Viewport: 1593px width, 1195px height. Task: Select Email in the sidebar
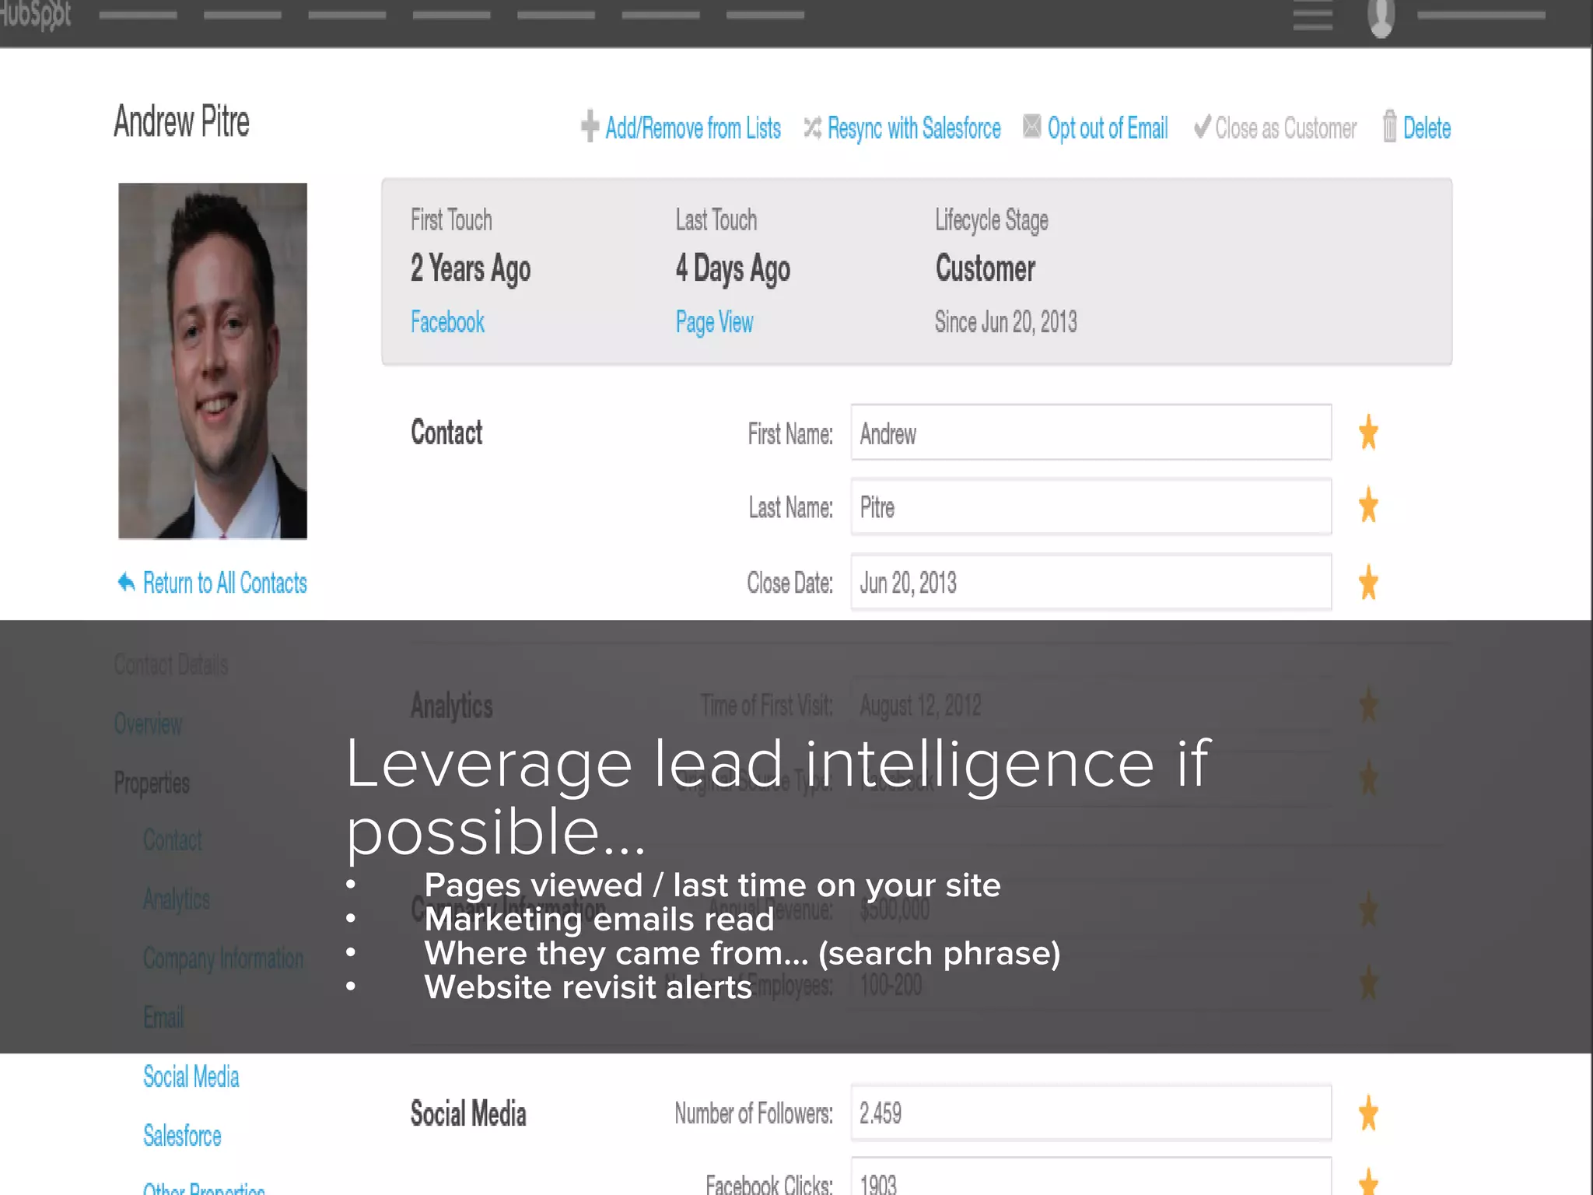pyautogui.click(x=163, y=1017)
